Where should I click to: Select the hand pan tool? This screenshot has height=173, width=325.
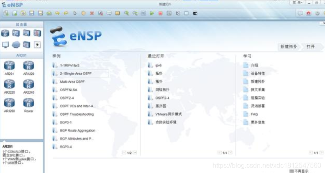point(83,13)
